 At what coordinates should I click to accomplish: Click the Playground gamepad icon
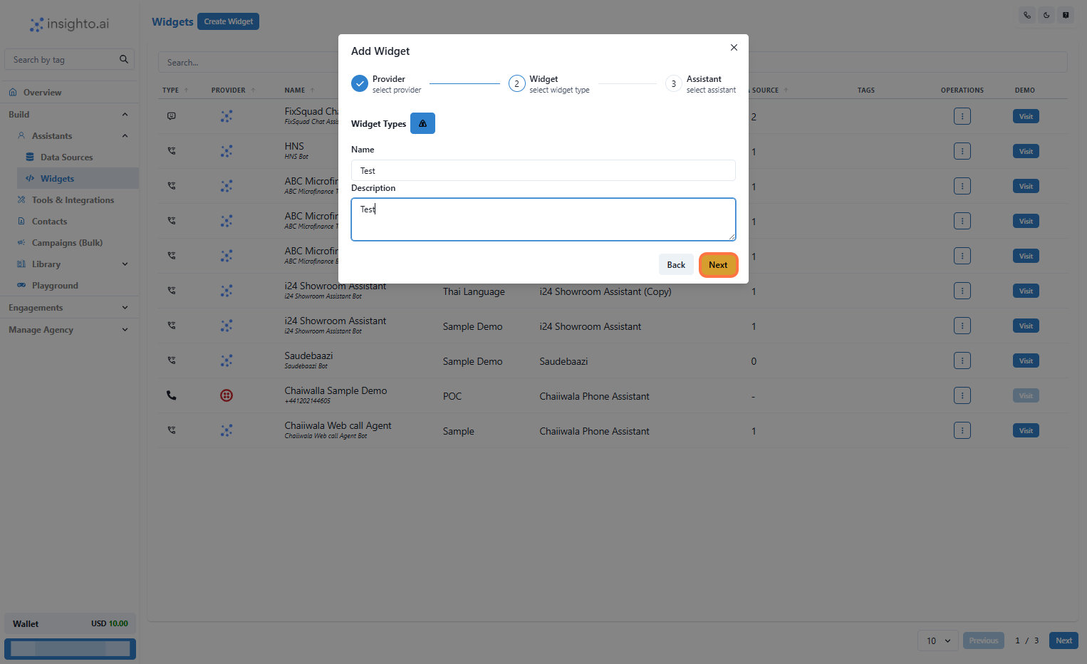click(21, 285)
